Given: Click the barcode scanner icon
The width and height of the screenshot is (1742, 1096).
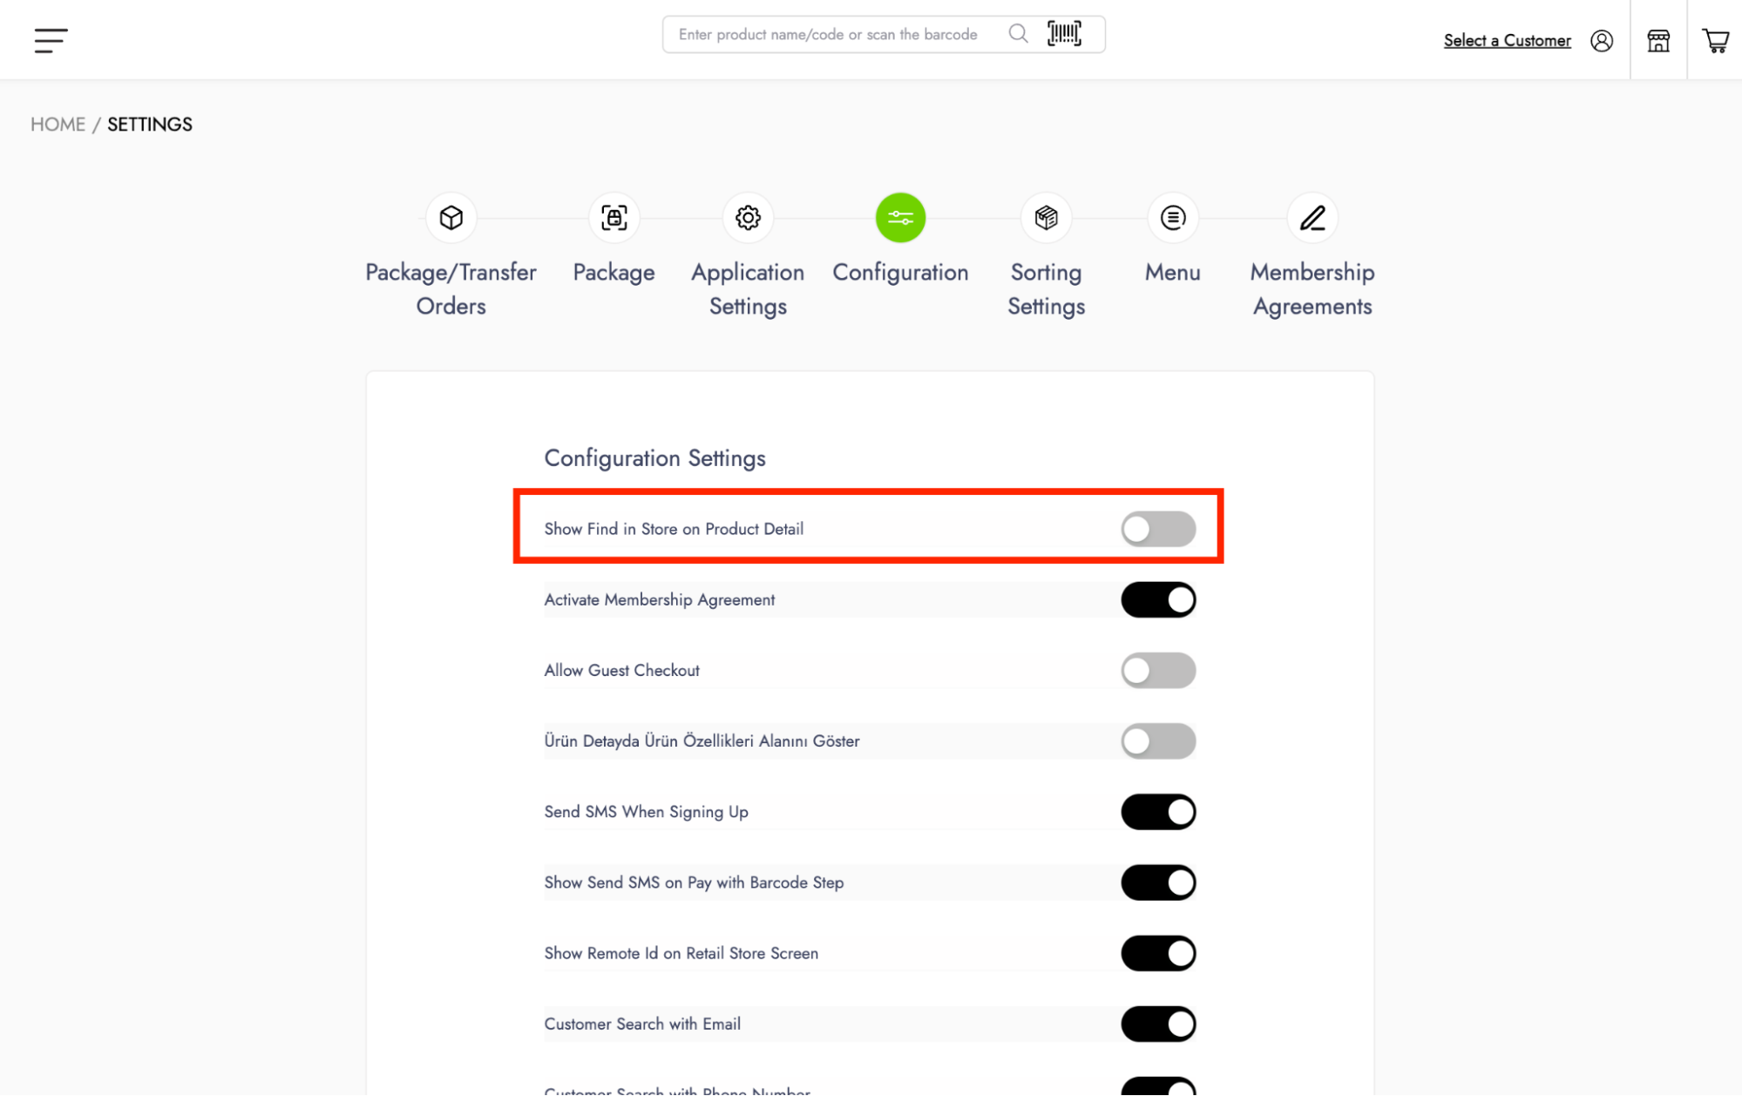Looking at the screenshot, I should tap(1064, 34).
